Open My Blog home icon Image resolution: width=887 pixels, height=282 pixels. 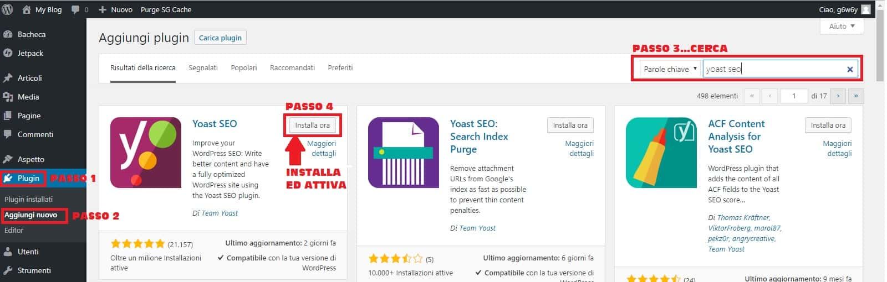pyautogui.click(x=26, y=9)
